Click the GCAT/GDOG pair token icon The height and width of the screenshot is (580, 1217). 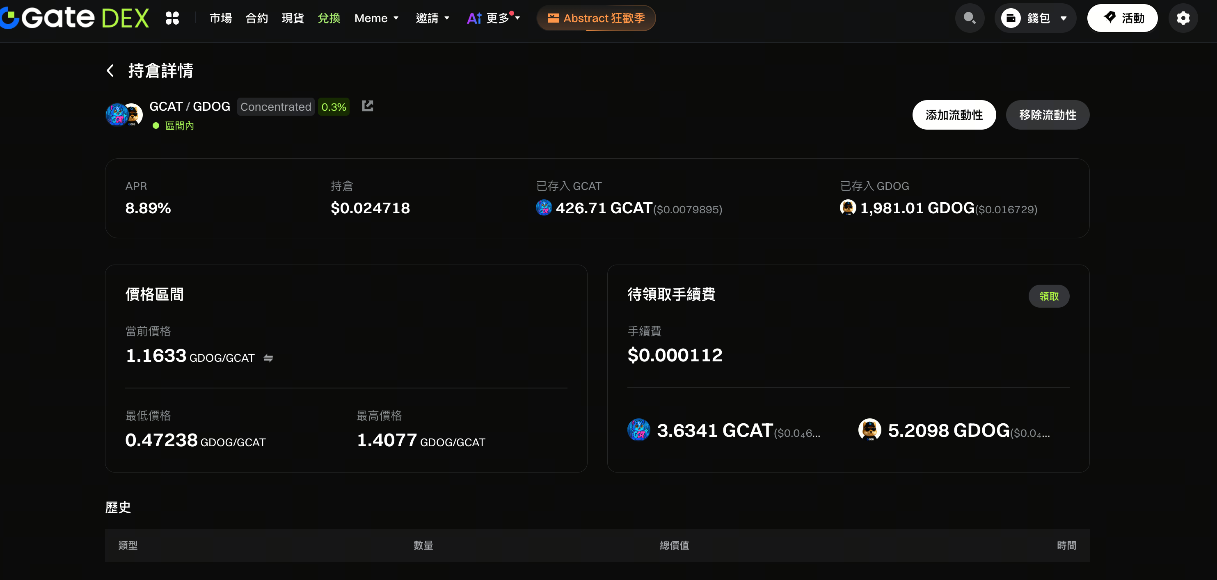[x=124, y=115]
